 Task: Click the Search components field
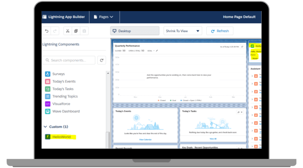click(x=69, y=60)
